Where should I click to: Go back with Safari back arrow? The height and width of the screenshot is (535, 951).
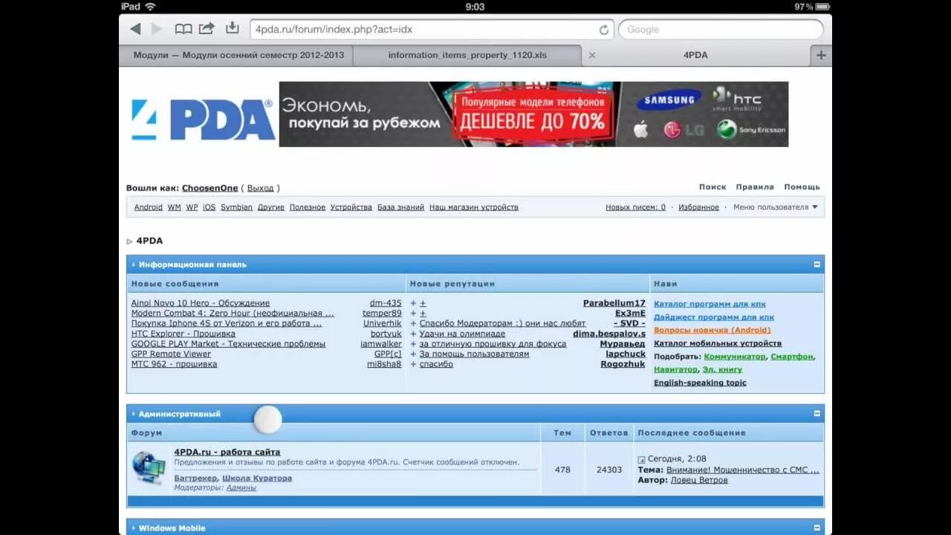click(134, 29)
